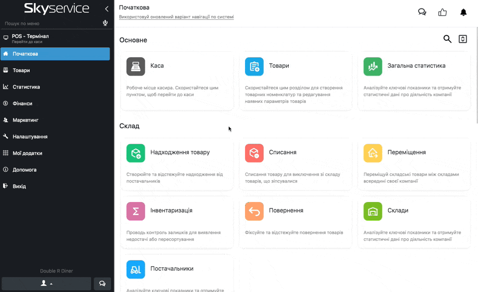Viewport: 478px width, 292px height.
Task: Toggle collapse sections button beside search
Action: (x=463, y=39)
